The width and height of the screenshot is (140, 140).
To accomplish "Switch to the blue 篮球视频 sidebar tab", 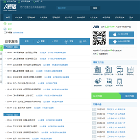I will [x=129, y=96].
